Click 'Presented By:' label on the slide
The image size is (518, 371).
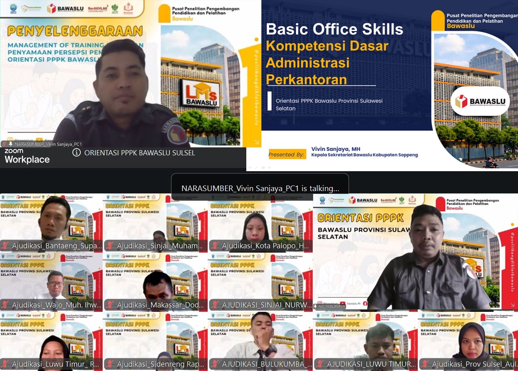pos(287,155)
